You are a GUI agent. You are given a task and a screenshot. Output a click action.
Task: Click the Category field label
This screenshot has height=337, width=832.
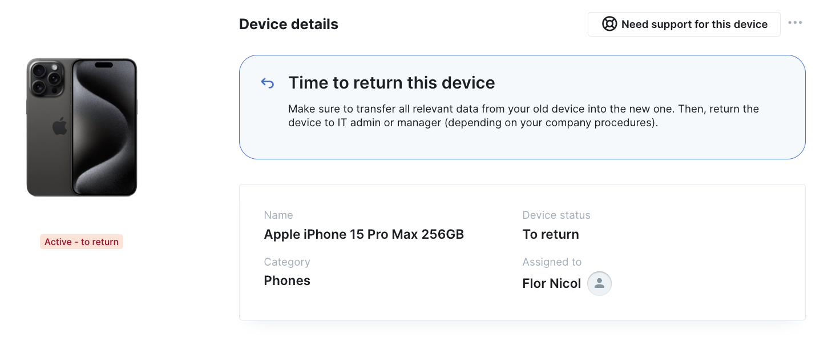[x=287, y=262]
